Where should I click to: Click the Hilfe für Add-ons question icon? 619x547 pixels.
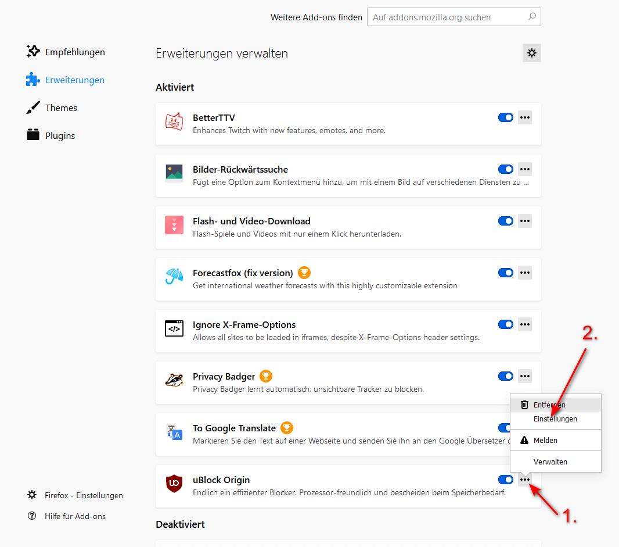coord(32,516)
